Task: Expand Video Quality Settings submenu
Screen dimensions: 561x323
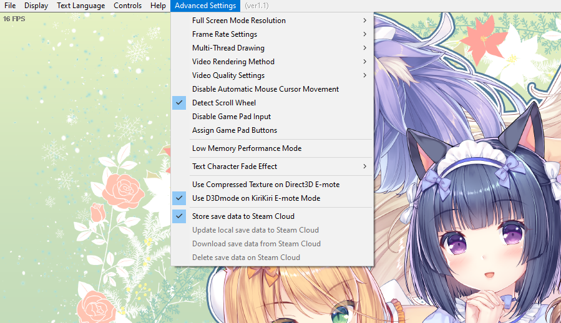Action: click(228, 75)
